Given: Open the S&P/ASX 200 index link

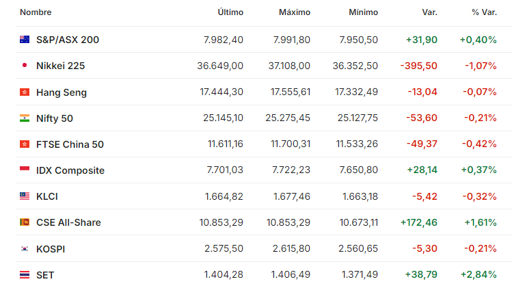Looking at the screenshot, I should tap(68, 40).
